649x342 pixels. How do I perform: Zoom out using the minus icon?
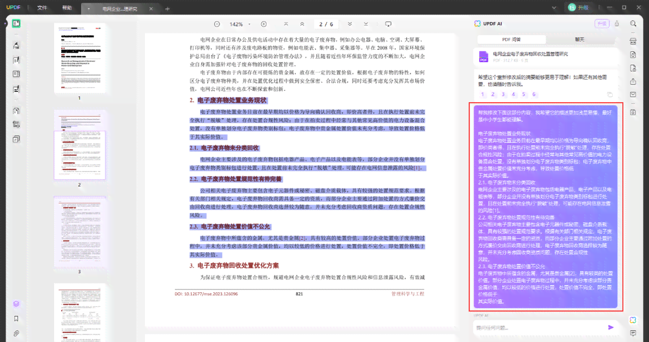(x=217, y=24)
